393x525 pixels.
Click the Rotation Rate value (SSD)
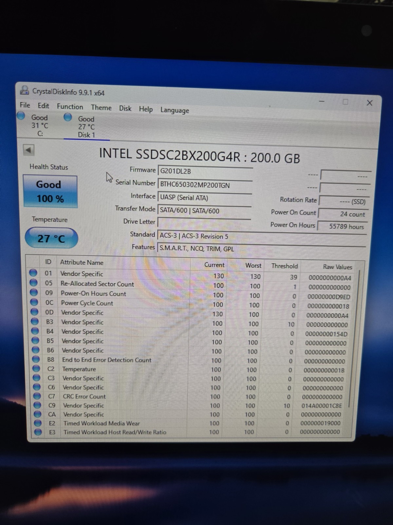pos(345,201)
